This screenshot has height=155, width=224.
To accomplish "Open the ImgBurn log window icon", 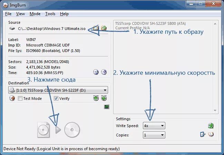I will coord(107,107).
